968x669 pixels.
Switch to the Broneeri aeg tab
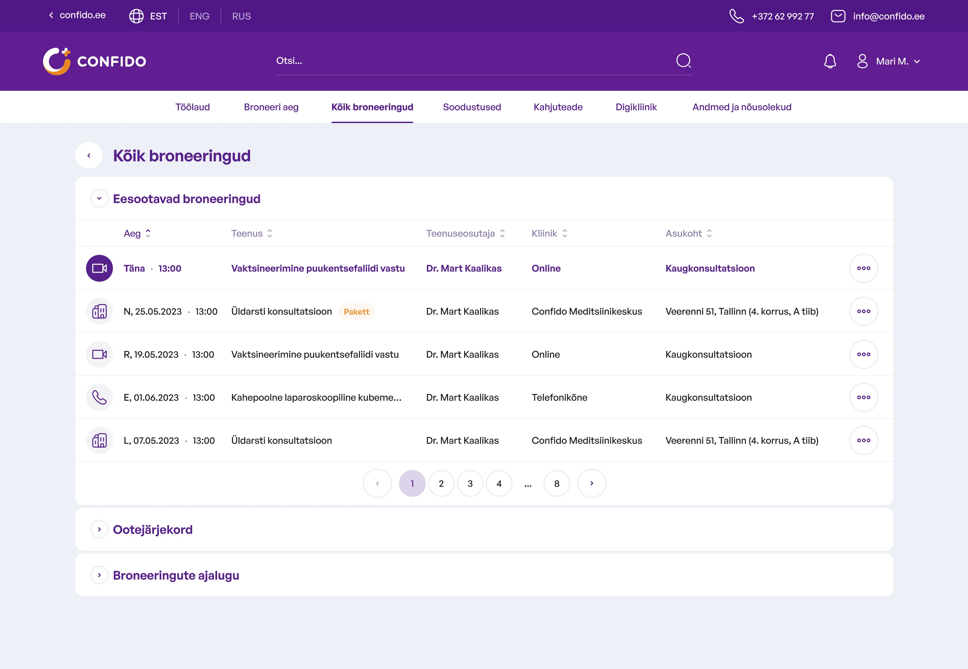[x=271, y=107]
